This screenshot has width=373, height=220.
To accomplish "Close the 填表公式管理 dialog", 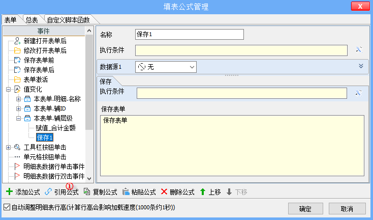I will [360, 6].
